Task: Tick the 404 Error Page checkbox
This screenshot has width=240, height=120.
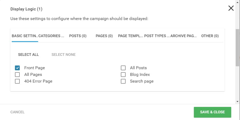Action: pyautogui.click(x=17, y=81)
